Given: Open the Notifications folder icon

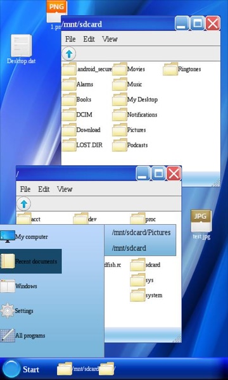Looking at the screenshot, I should (120, 115).
